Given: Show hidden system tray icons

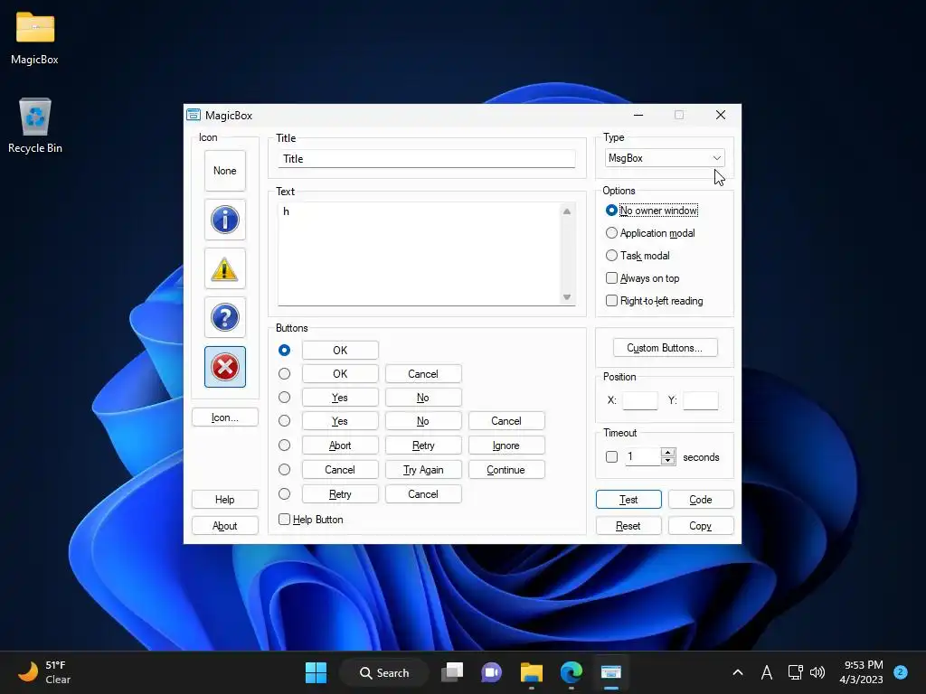Looking at the screenshot, I should point(738,672).
